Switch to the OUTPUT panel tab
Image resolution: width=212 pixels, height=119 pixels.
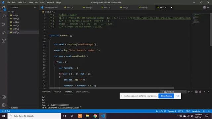click(x=58, y=92)
